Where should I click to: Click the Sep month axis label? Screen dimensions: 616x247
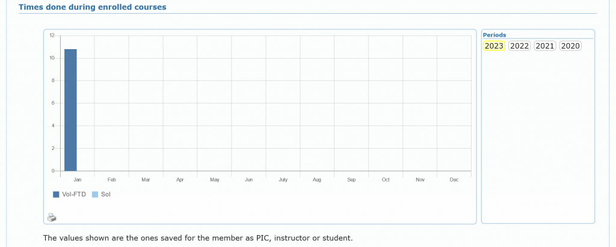pos(351,180)
